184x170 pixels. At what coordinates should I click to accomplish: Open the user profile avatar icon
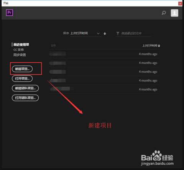174,13
